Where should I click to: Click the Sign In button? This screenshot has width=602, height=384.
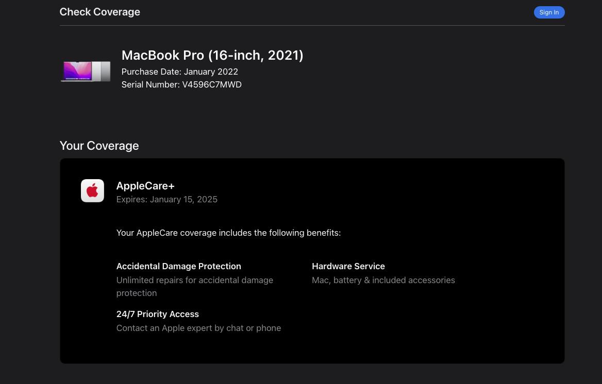[x=549, y=12]
